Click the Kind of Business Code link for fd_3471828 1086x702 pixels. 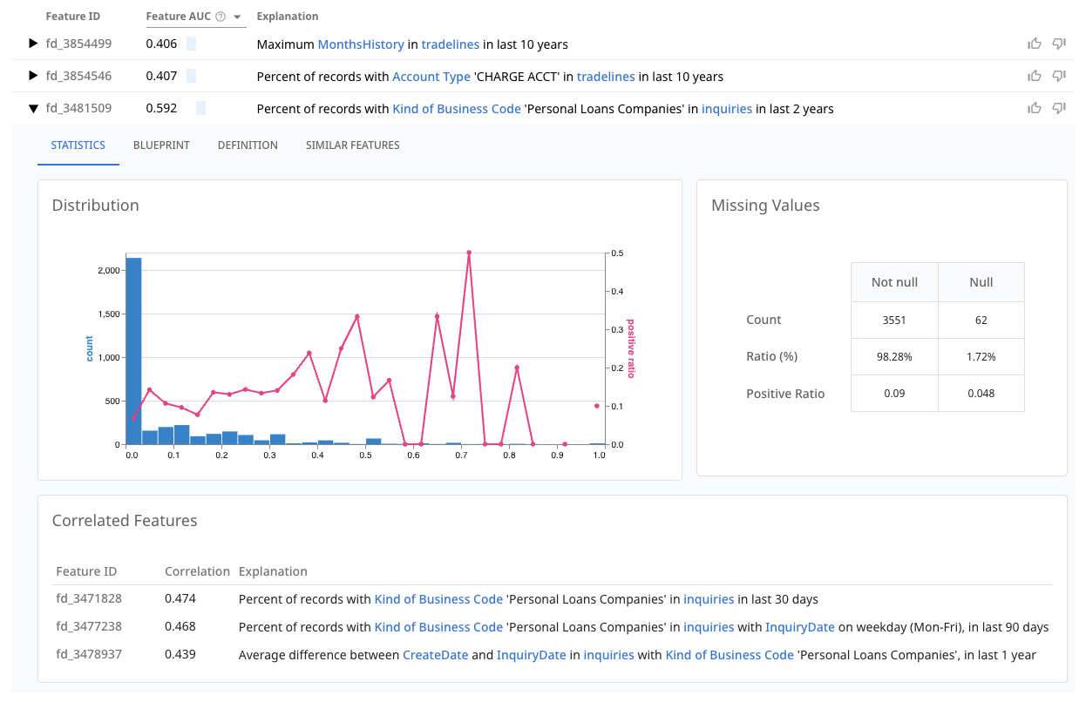coord(438,599)
